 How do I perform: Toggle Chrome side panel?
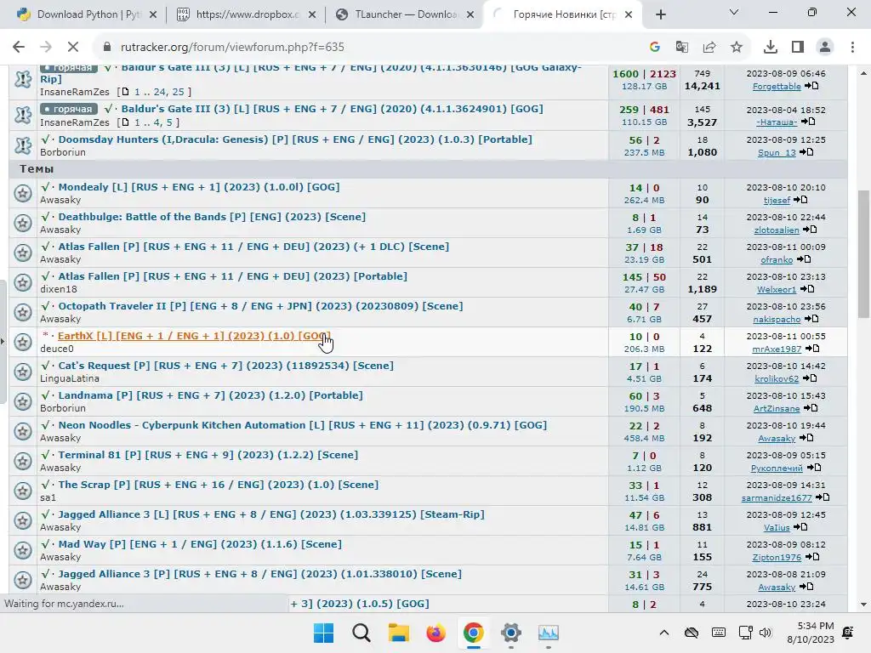pyautogui.click(x=798, y=48)
